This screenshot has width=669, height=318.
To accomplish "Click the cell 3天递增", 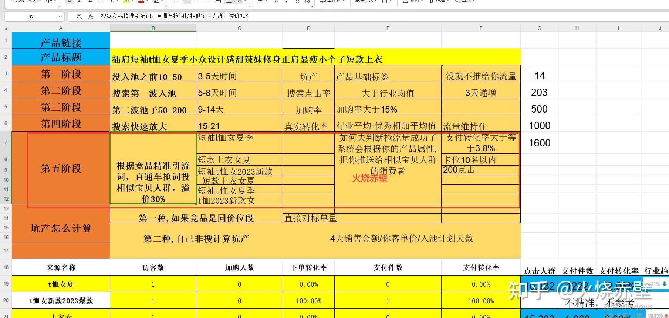I will click(x=481, y=90).
